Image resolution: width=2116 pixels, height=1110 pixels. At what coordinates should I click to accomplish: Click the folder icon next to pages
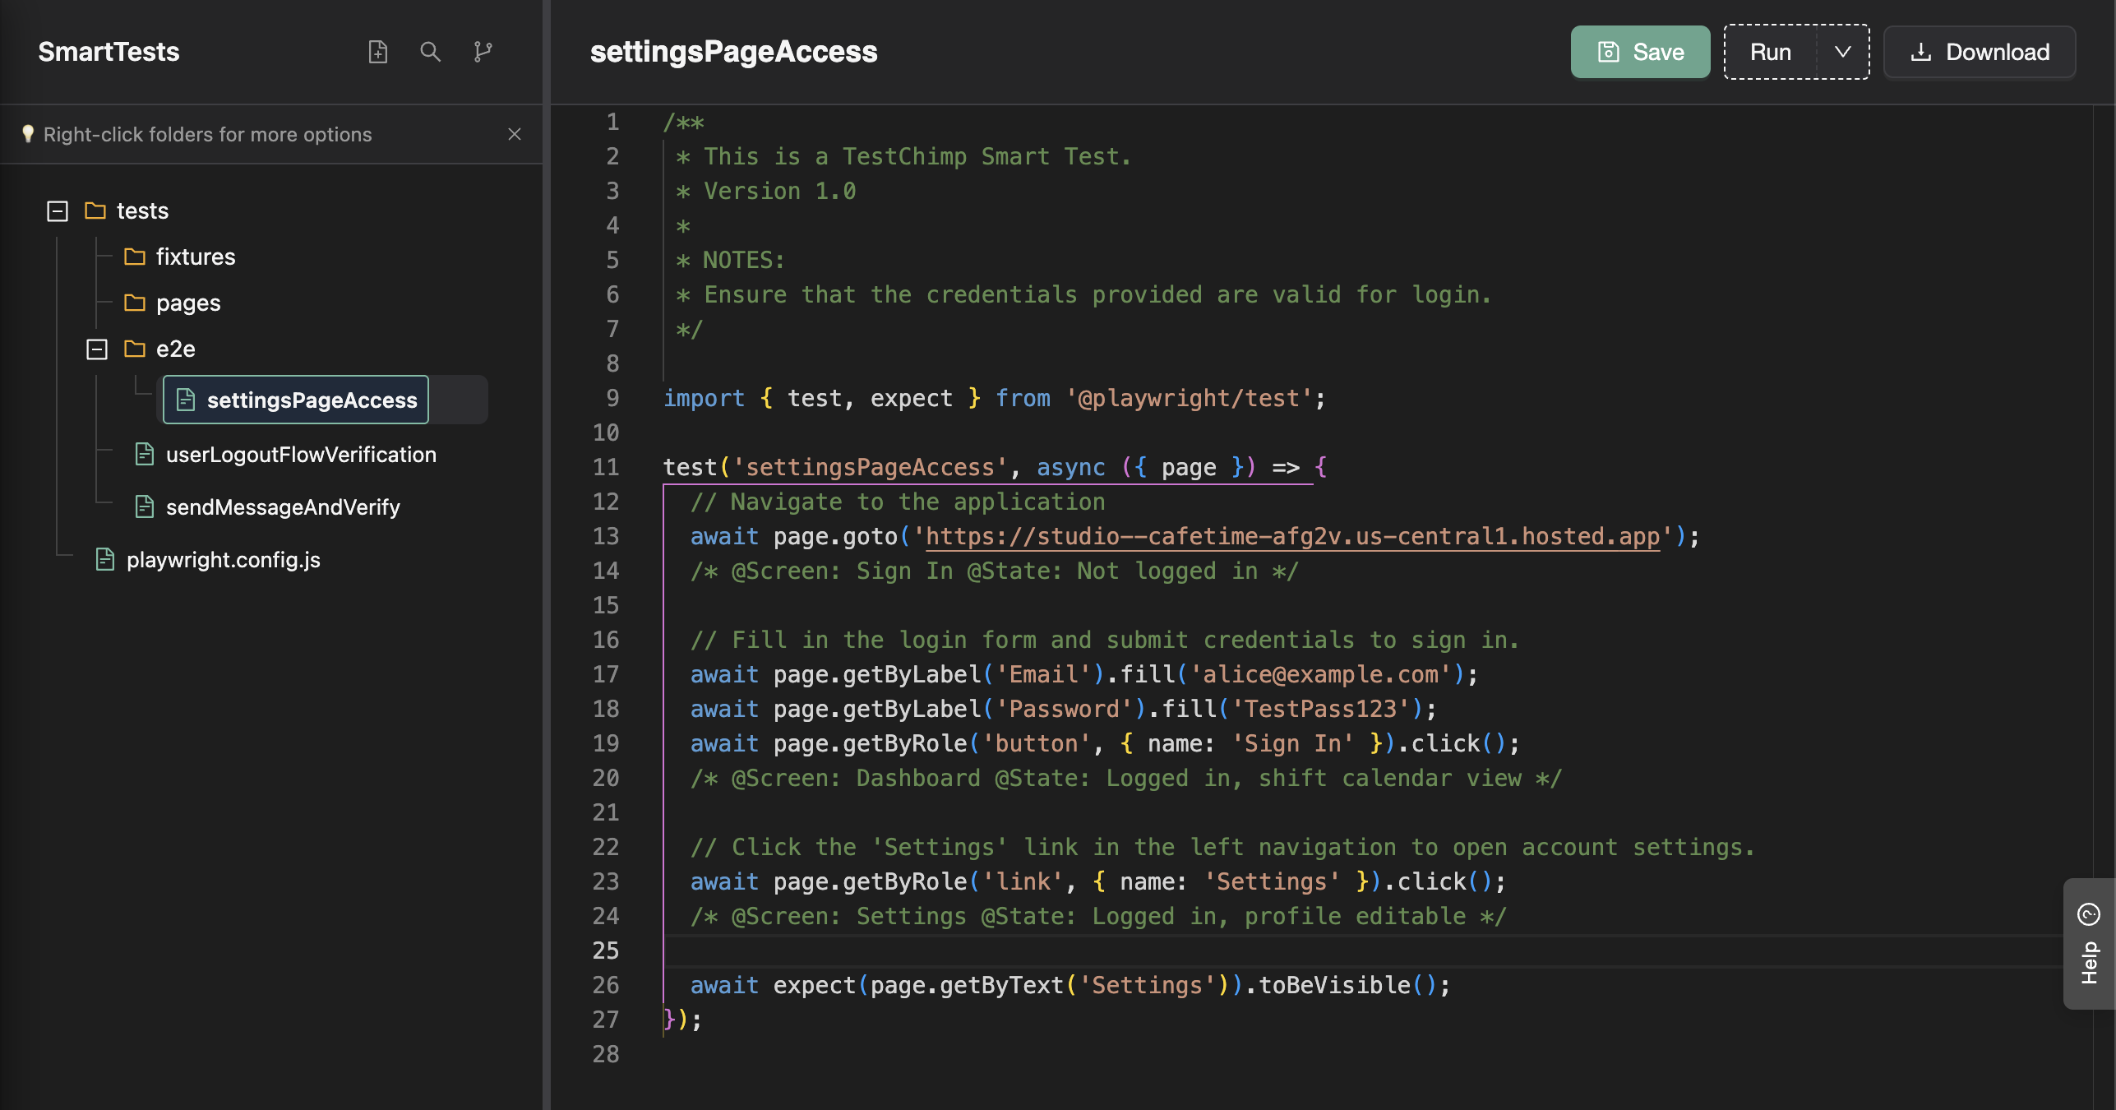[135, 302]
